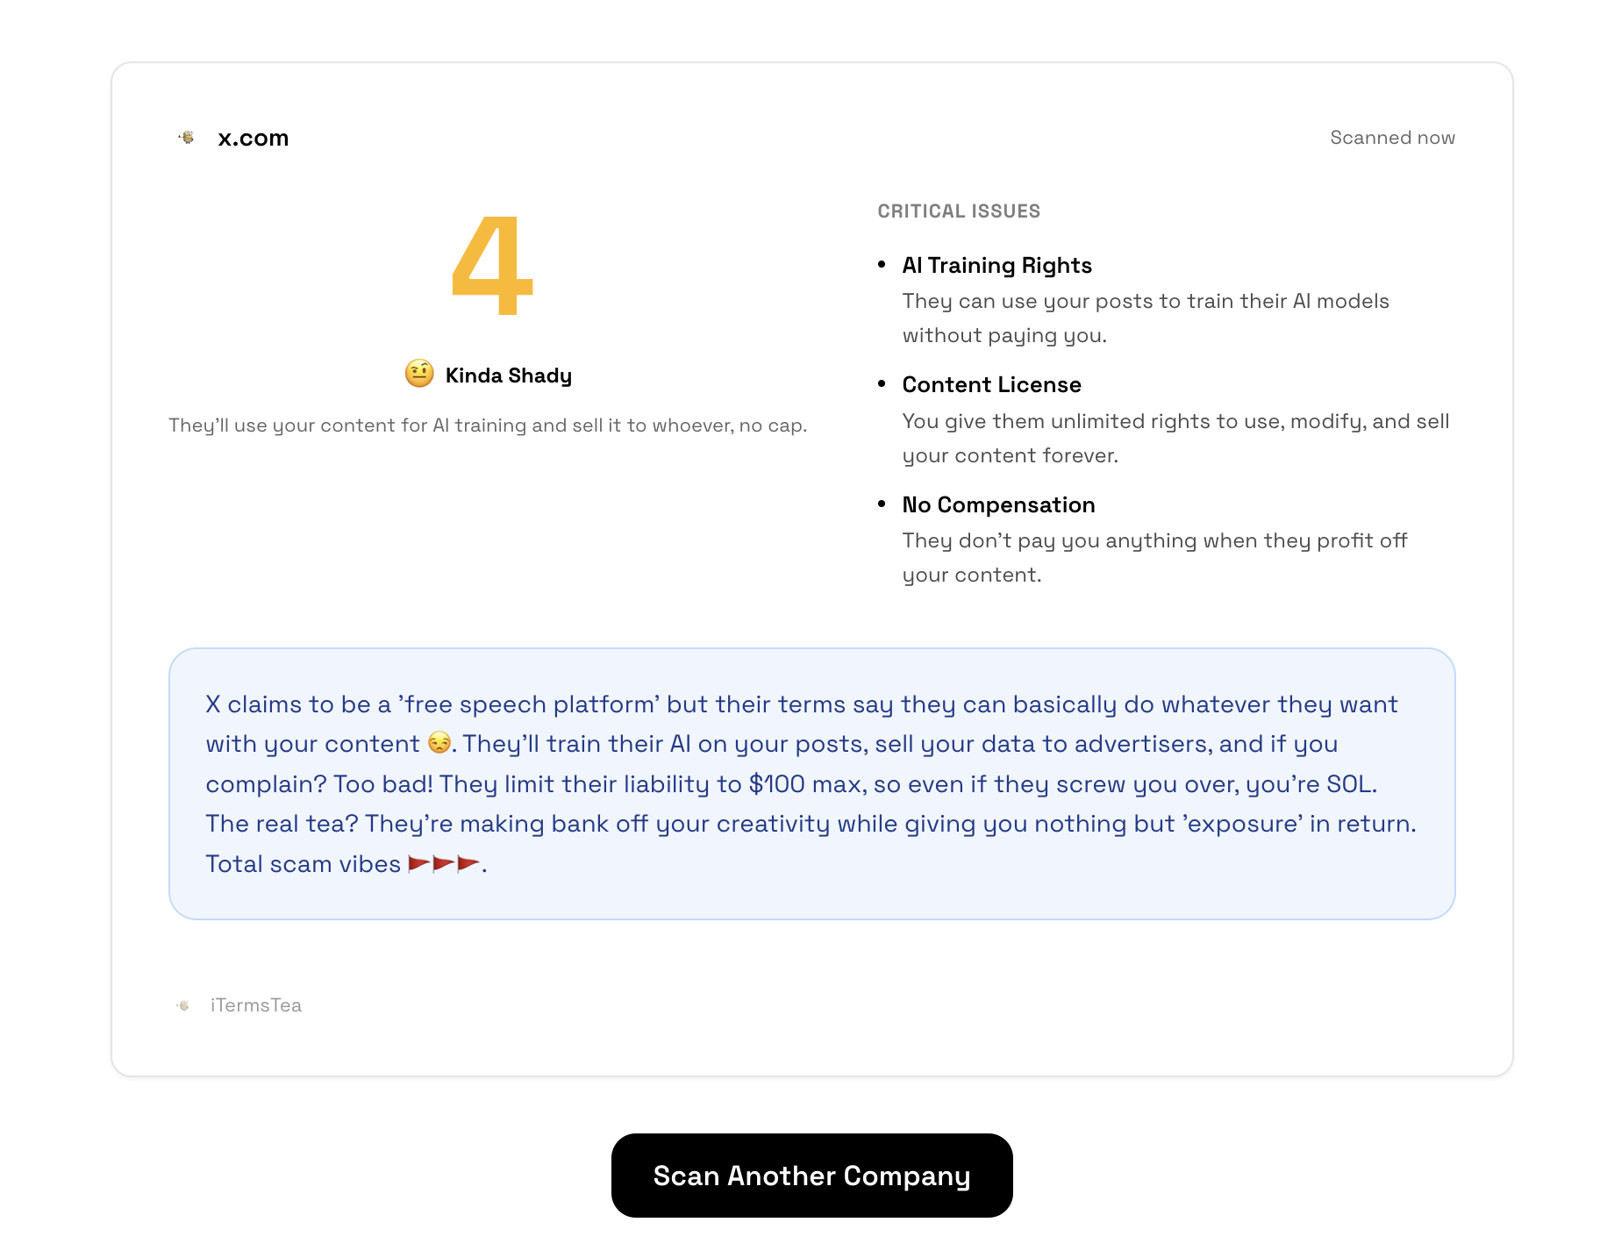This screenshot has height=1258, width=1600.
Task: Click the iTermsTea footer link
Action: [x=255, y=1005]
